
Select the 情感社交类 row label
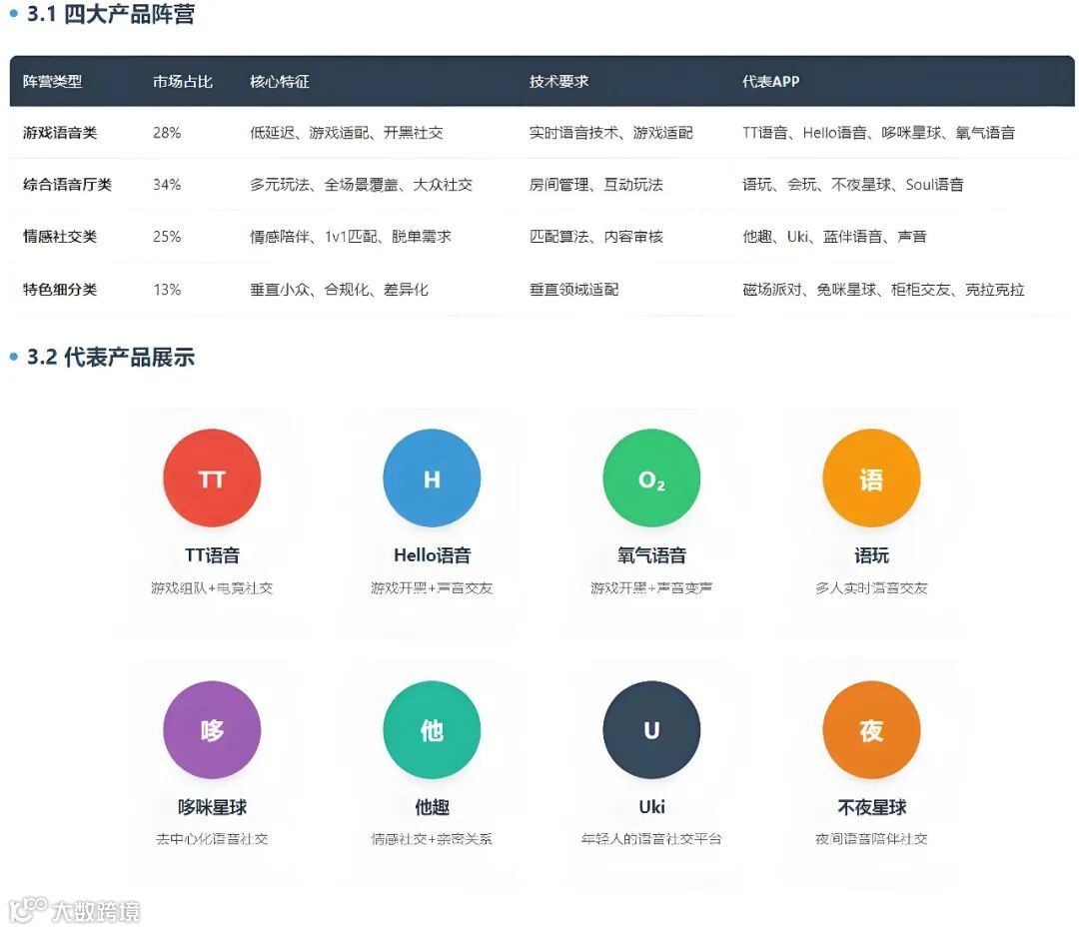click(x=60, y=237)
